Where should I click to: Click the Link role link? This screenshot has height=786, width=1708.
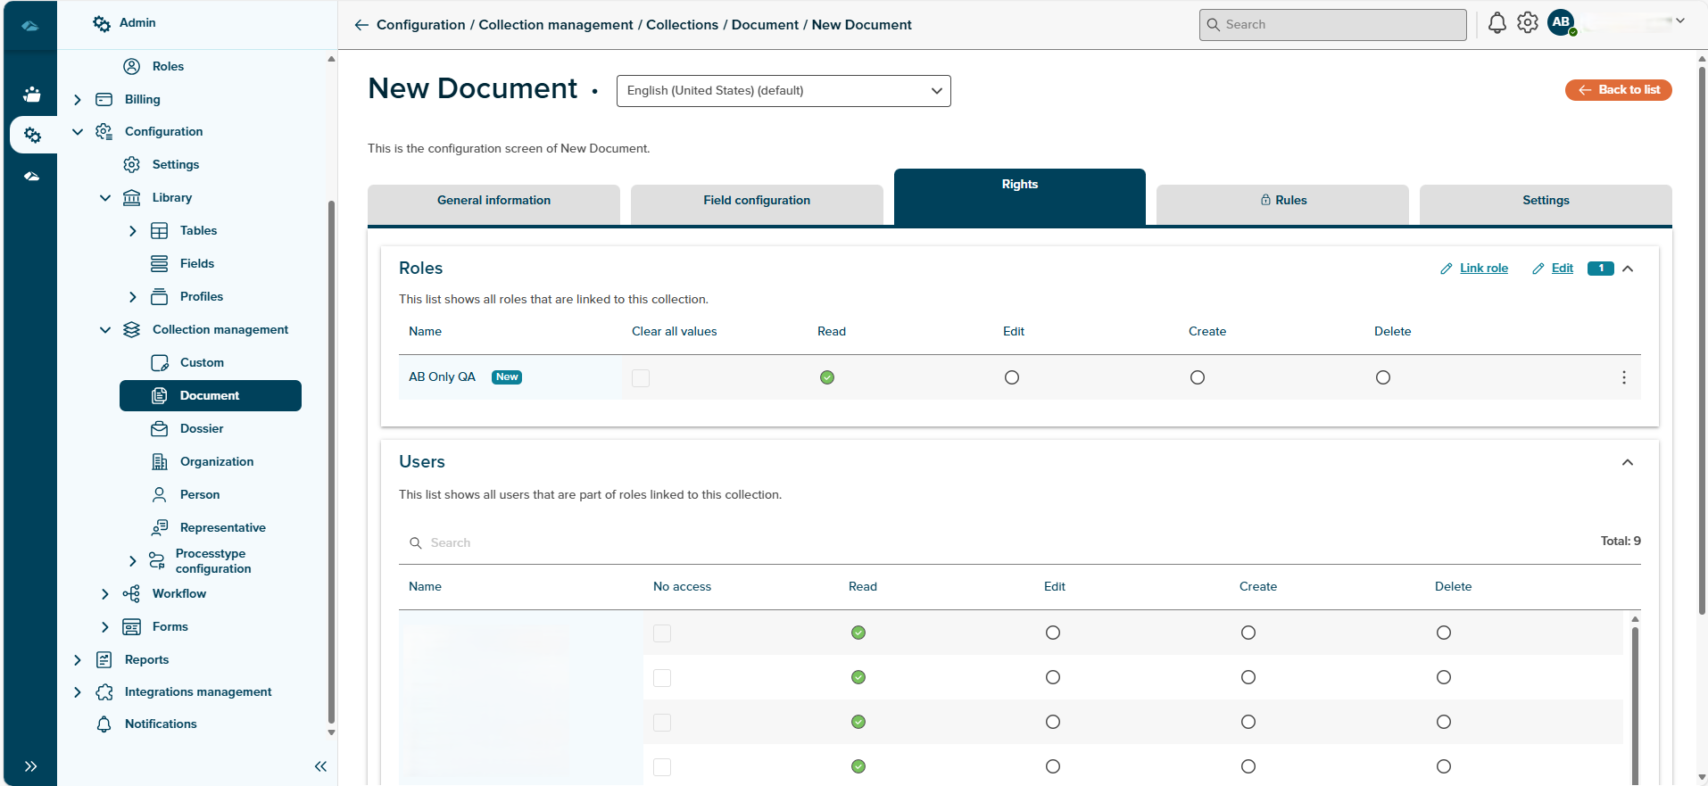click(x=1483, y=269)
